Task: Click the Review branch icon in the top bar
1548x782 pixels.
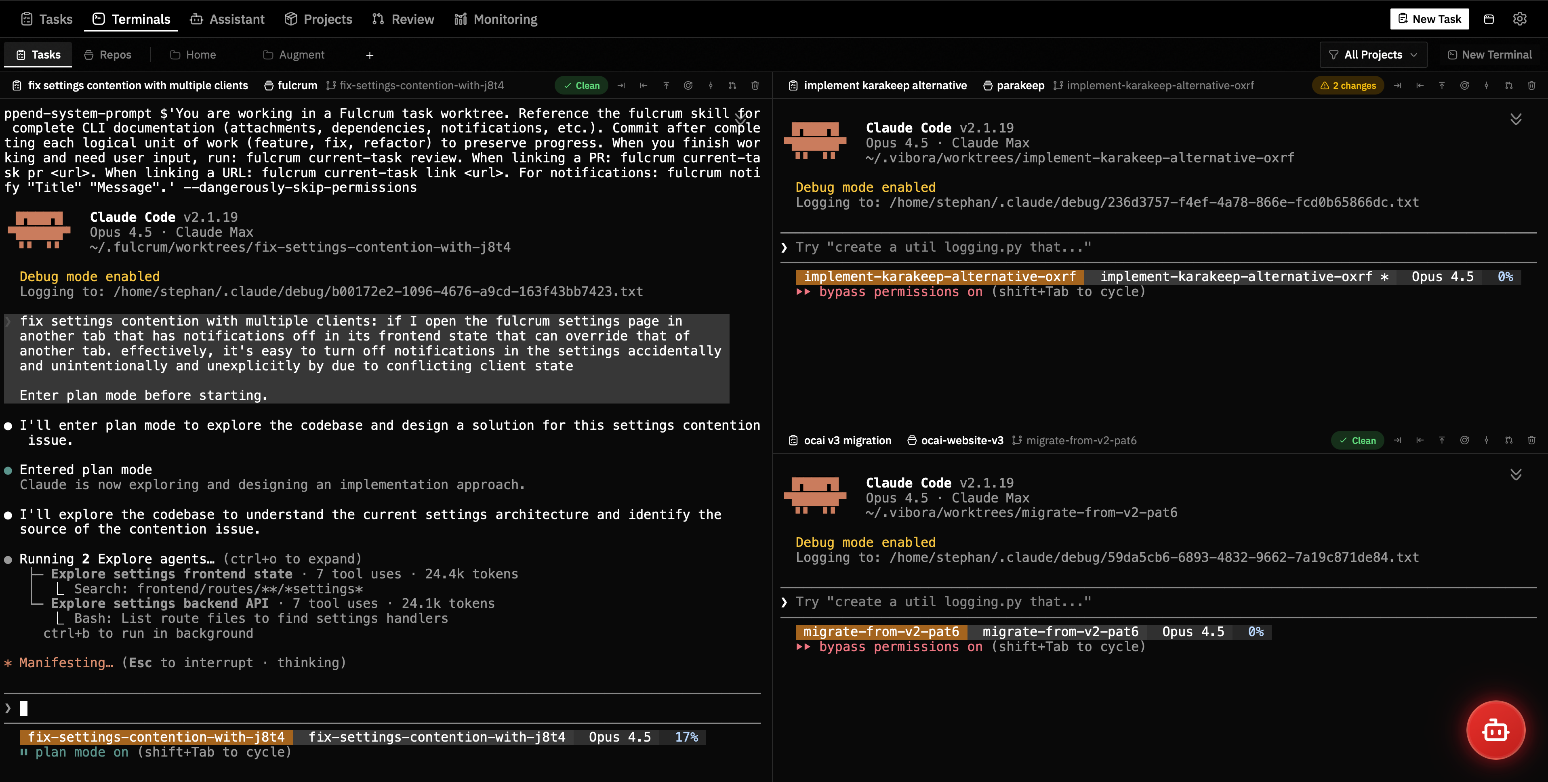Action: (x=378, y=19)
